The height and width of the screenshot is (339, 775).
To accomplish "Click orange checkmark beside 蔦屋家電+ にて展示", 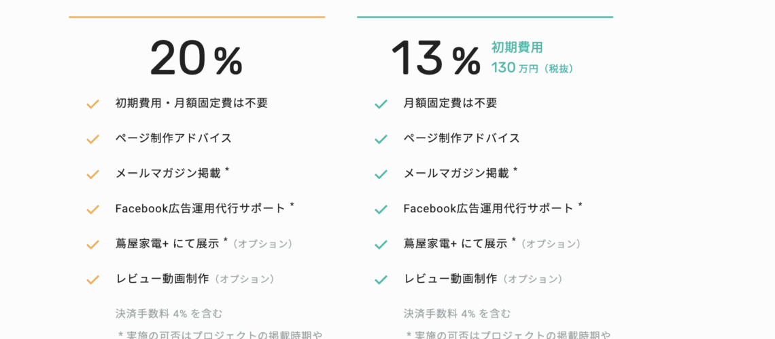I will pos(93,245).
